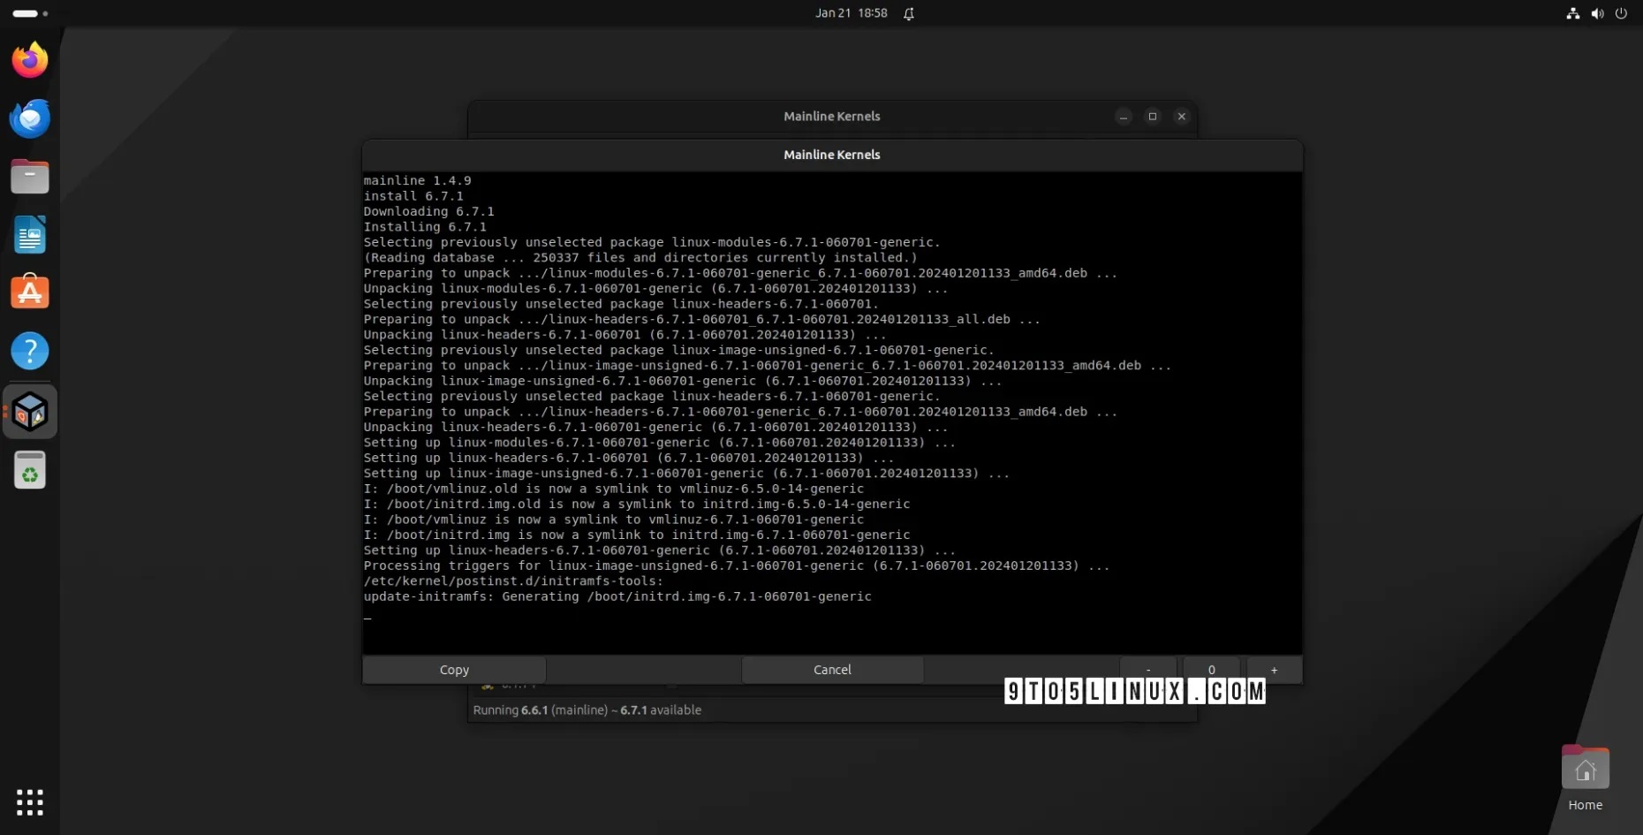Decrease font size with the minus button

click(x=1147, y=670)
